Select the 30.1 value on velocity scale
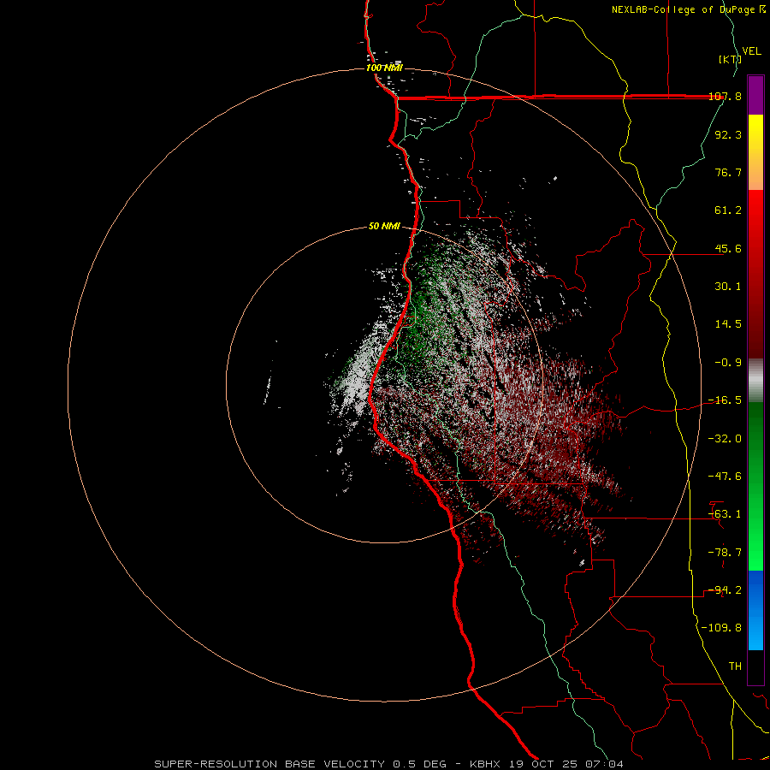The height and width of the screenshot is (770, 770). click(728, 287)
